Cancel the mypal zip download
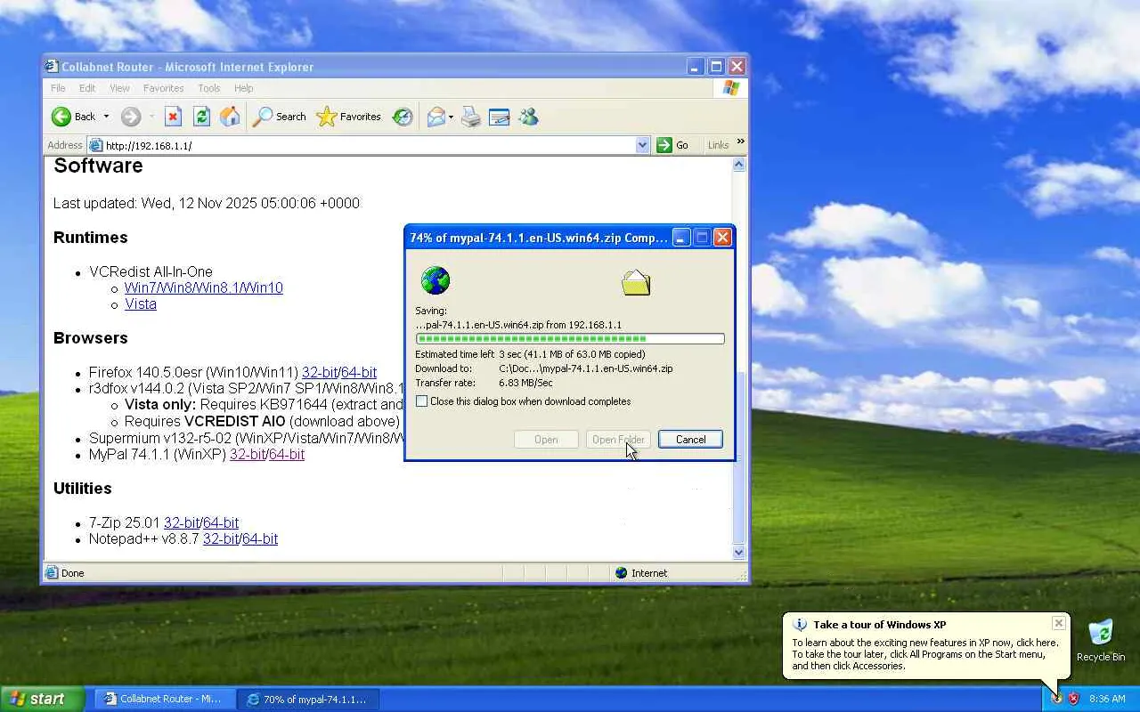This screenshot has width=1140, height=712. point(690,440)
